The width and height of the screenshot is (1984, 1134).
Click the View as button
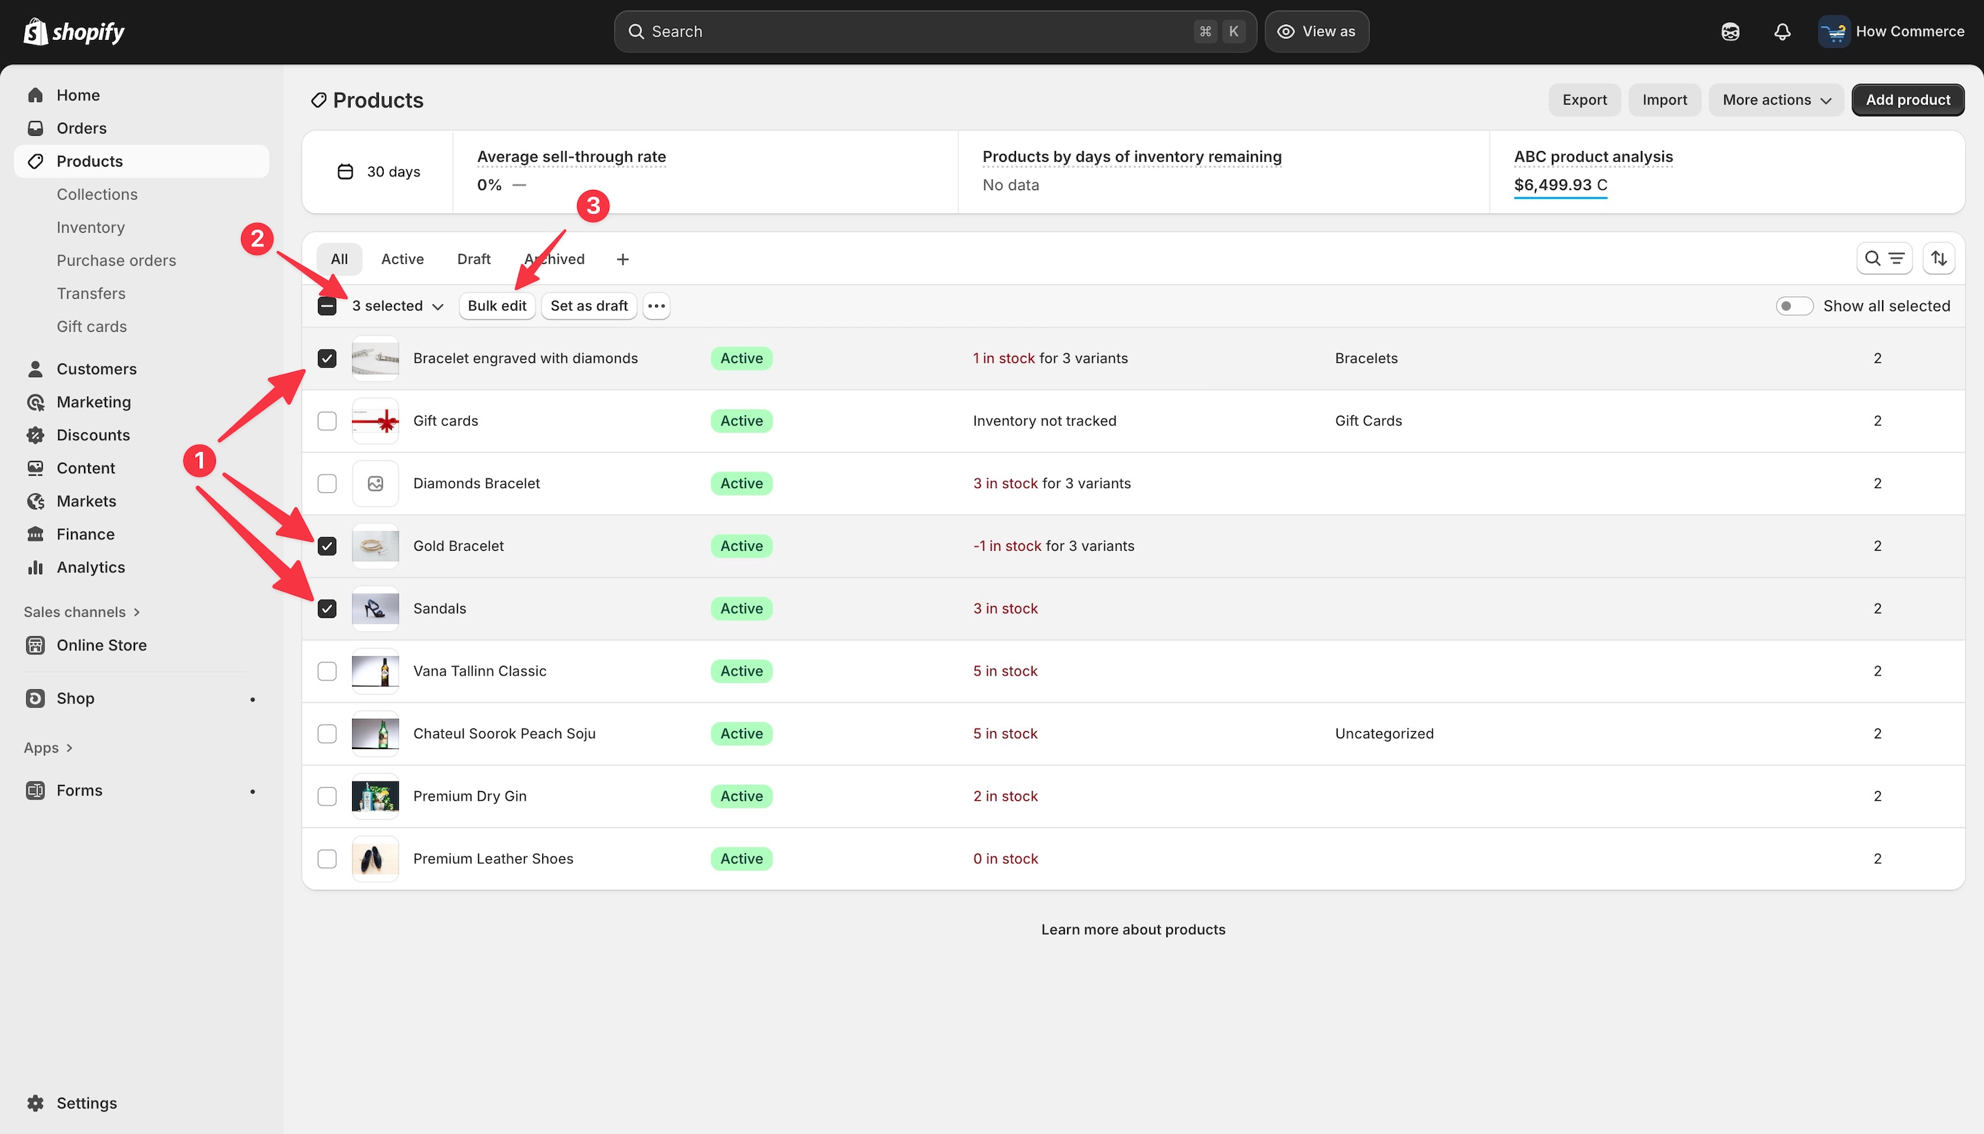[x=1316, y=32]
